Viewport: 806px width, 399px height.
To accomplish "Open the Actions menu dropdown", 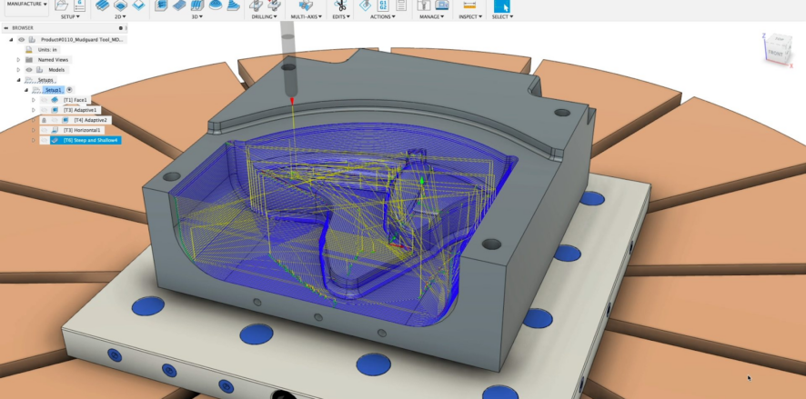I will [382, 16].
